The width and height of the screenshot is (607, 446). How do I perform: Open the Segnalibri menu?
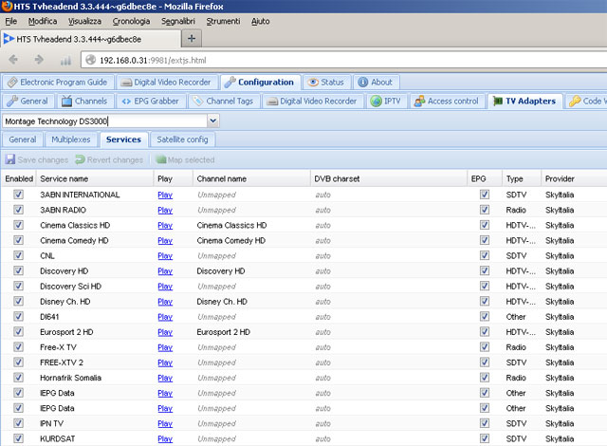[178, 21]
